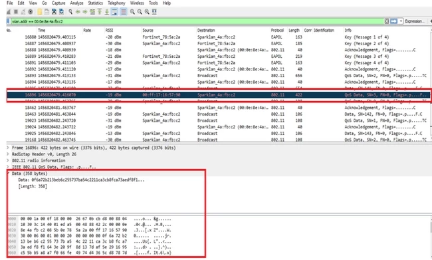This screenshot has width=432, height=260.
Task: Open the Help menu
Action: coord(166,3)
